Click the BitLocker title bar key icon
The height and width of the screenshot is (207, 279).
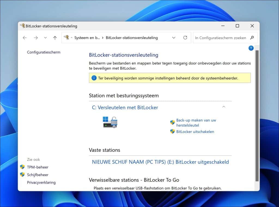pyautogui.click(x=22, y=26)
